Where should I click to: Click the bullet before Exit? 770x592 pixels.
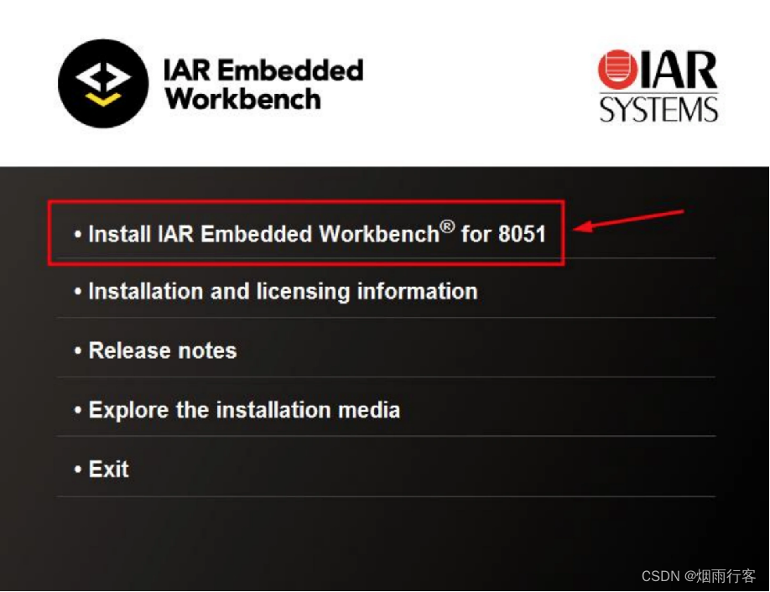click(78, 469)
